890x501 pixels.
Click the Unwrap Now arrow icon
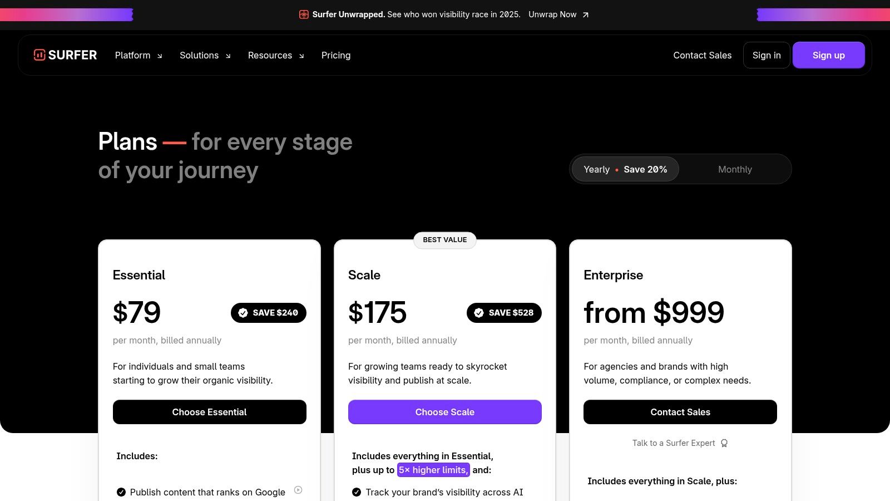585,15
